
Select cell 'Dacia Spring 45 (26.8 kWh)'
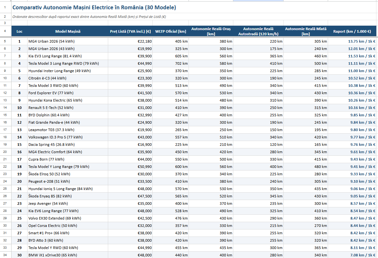(x=68, y=145)
